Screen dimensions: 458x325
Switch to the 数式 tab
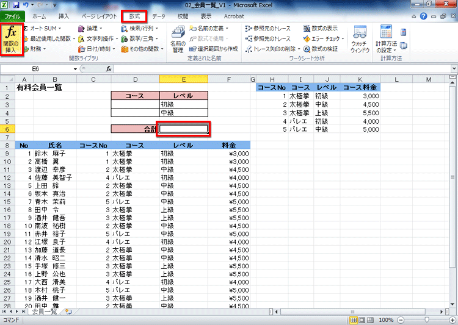tap(134, 16)
